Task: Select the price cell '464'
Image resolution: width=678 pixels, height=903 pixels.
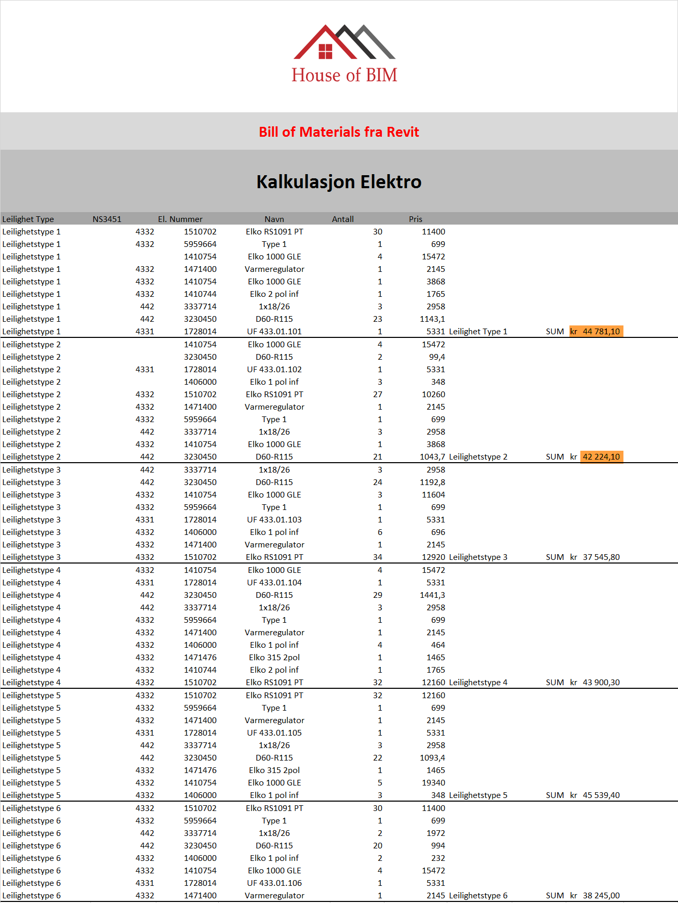Action: [x=438, y=645]
